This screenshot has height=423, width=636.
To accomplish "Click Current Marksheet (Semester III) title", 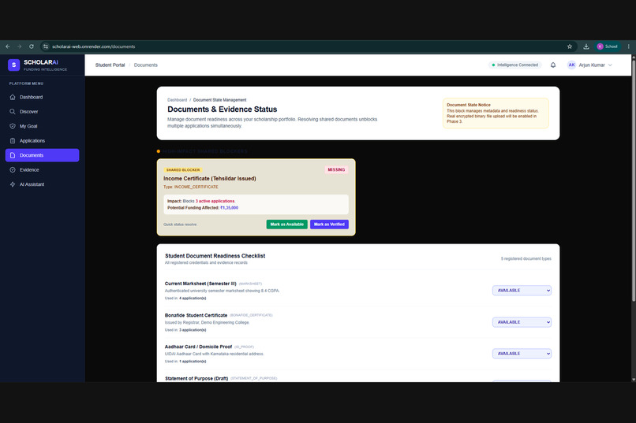I will point(200,284).
